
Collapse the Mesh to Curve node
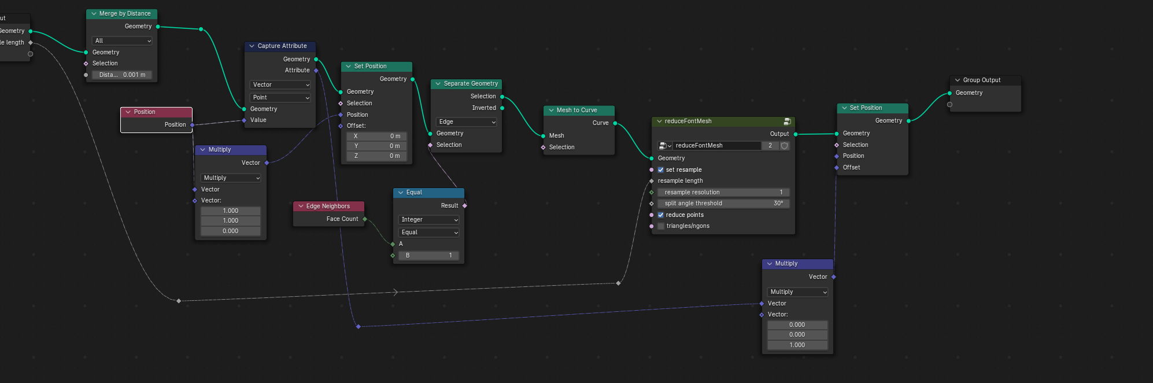[552, 111]
